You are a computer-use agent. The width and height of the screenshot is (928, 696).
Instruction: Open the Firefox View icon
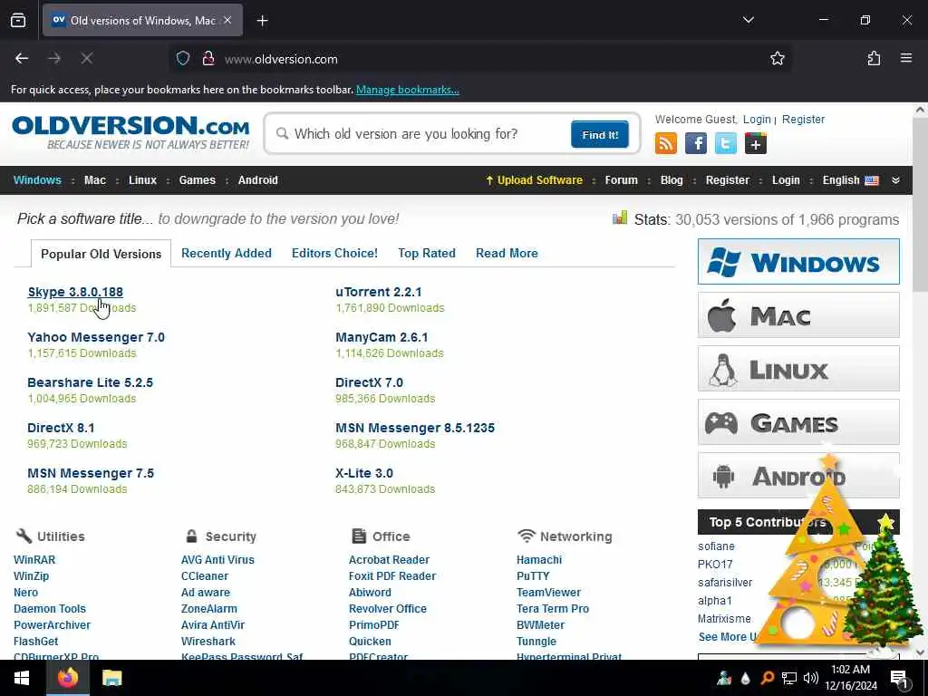tap(18, 21)
